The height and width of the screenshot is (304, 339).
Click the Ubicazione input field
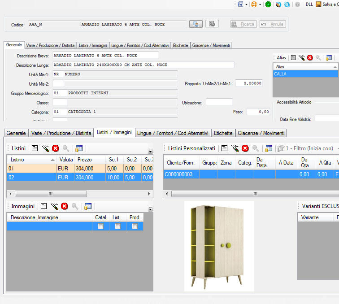pos(219,102)
